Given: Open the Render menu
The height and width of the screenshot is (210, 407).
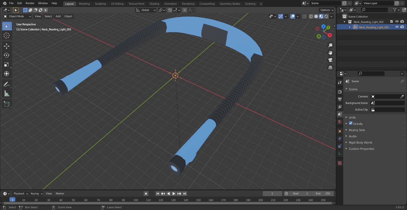Looking at the screenshot, I should (x=30, y=3).
